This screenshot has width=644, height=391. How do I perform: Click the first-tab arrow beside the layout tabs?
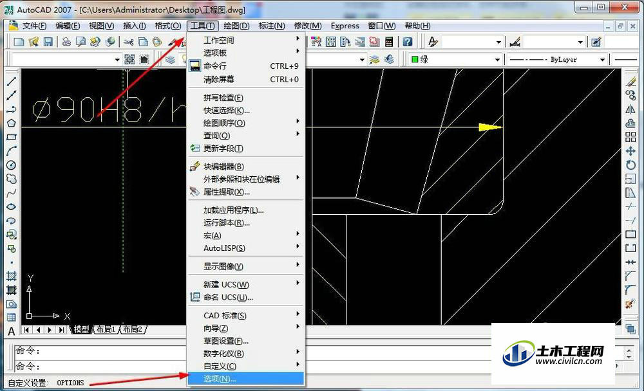tap(26, 329)
